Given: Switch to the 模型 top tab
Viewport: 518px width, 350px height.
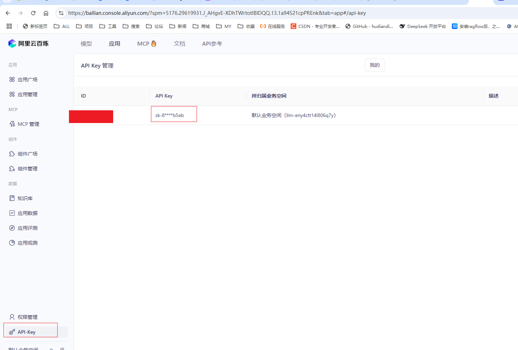Looking at the screenshot, I should 86,43.
